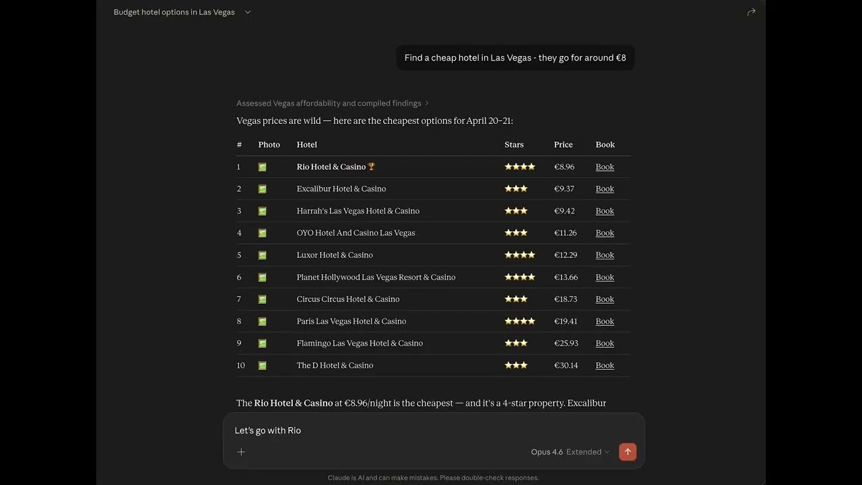The width and height of the screenshot is (862, 485).
Task: Click the "Price" column header
Action: pyautogui.click(x=564, y=145)
